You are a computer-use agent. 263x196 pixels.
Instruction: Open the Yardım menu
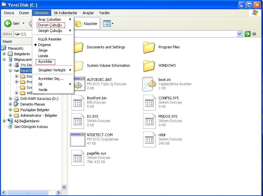(104, 13)
